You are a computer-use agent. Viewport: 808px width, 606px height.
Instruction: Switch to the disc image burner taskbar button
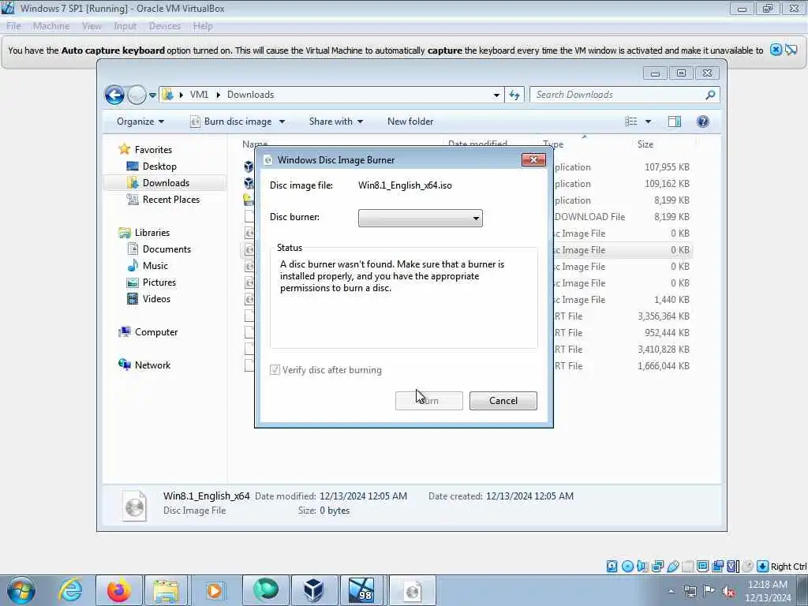(412, 590)
